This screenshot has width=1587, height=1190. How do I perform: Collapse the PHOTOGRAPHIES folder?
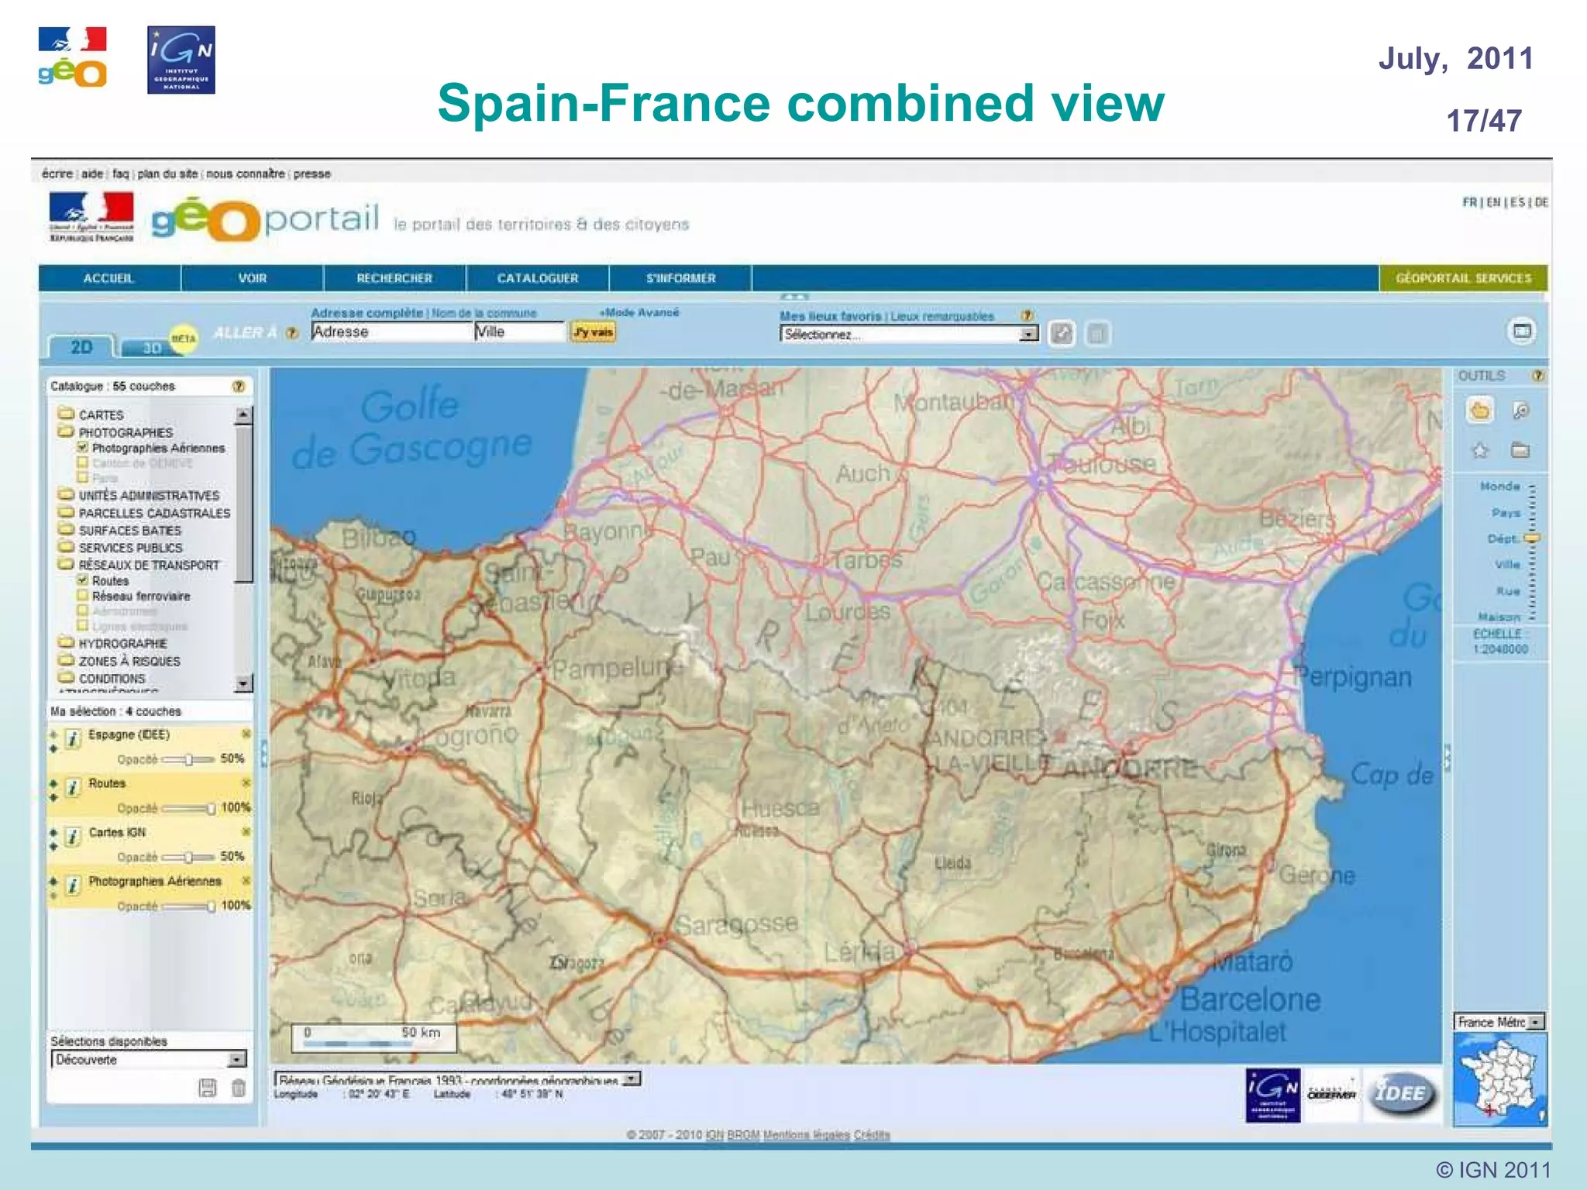click(x=66, y=432)
